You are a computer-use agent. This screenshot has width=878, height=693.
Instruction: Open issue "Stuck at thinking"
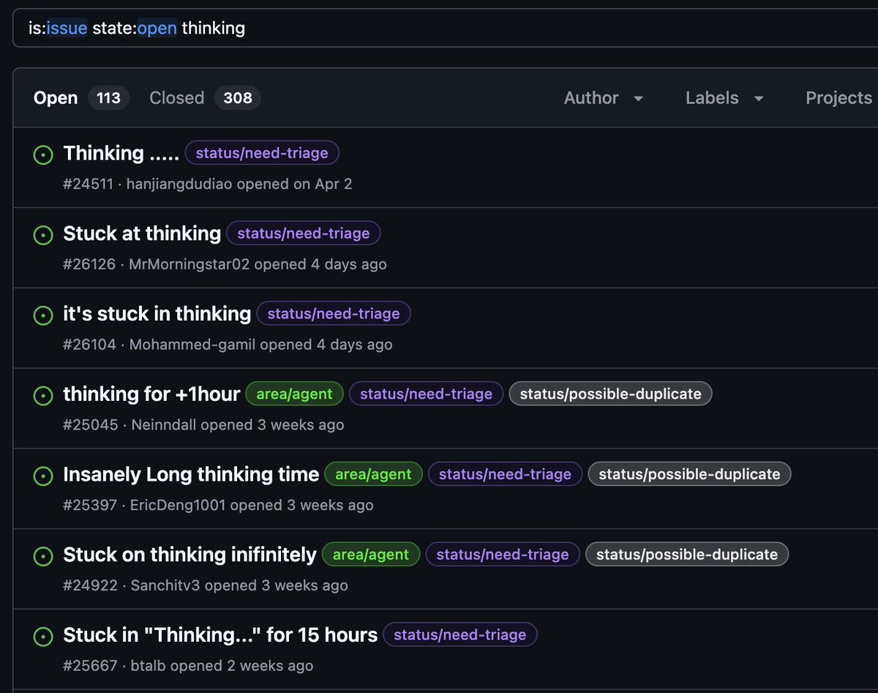pos(142,233)
